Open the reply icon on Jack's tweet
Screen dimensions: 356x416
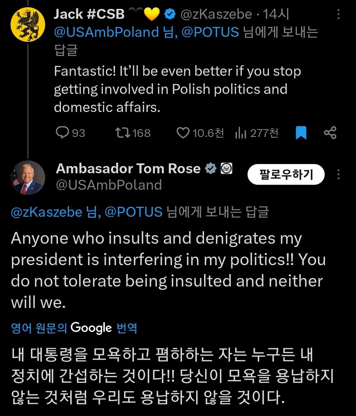[62, 132]
